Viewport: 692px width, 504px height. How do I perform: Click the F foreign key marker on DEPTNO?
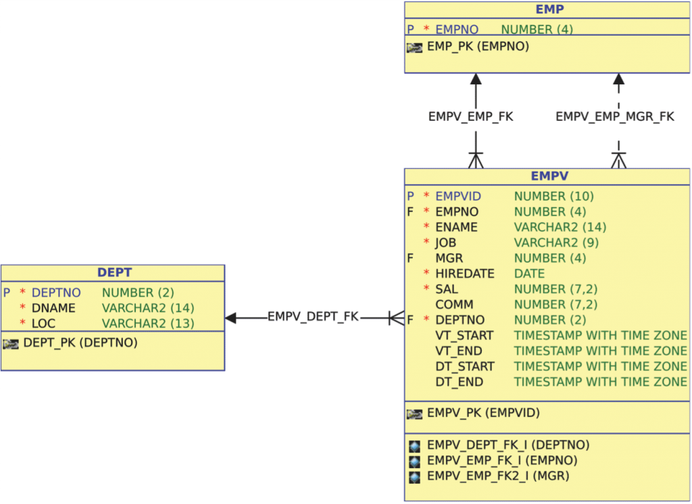[410, 320]
